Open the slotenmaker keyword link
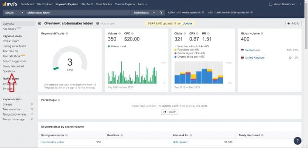308x148 pixels. [180, 142]
